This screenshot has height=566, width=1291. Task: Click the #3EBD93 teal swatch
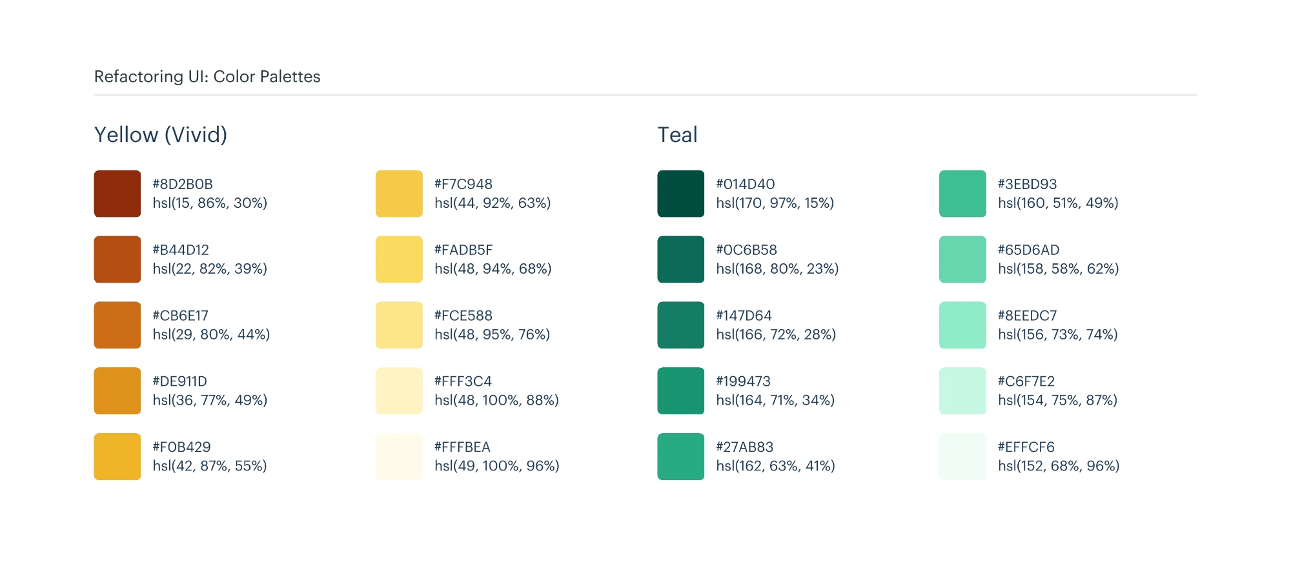(x=962, y=194)
